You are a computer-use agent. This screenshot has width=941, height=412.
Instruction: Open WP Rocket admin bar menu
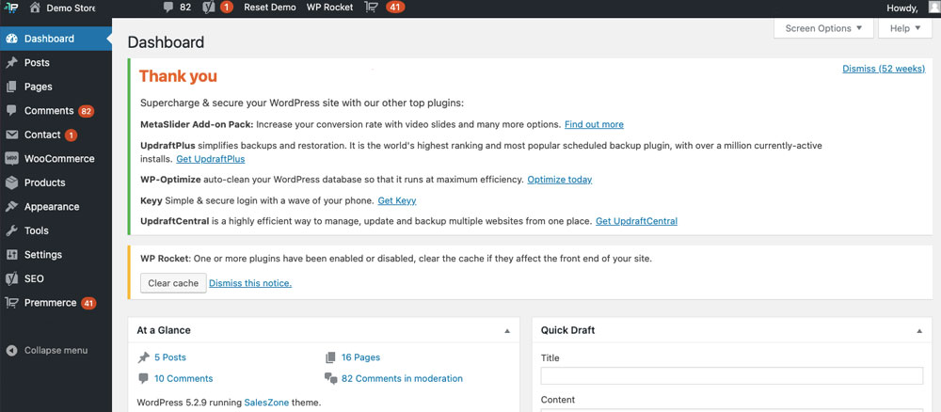point(330,8)
